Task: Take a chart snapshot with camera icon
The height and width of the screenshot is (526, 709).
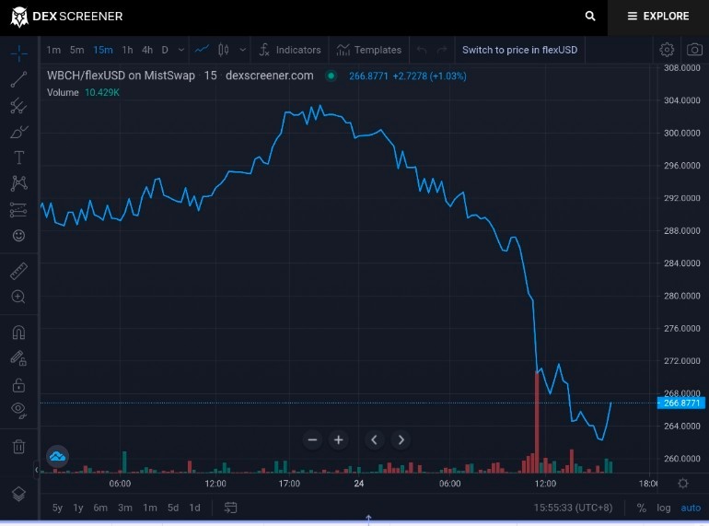Action: (x=694, y=50)
